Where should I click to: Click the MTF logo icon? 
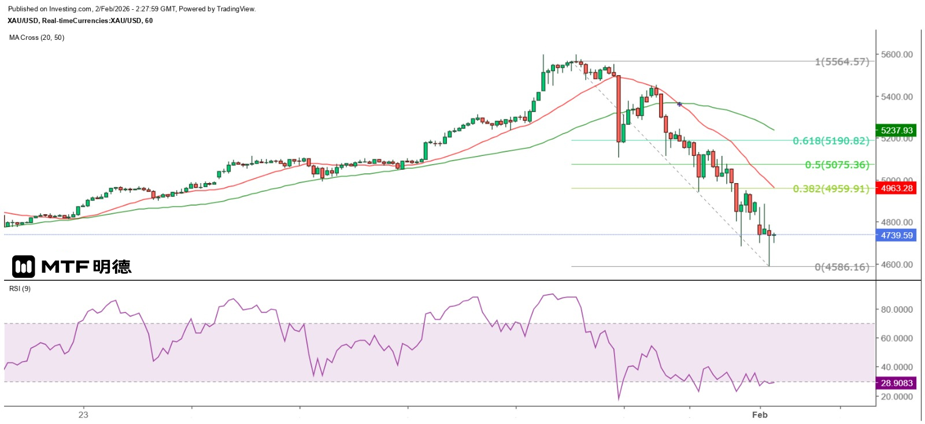[x=24, y=266]
